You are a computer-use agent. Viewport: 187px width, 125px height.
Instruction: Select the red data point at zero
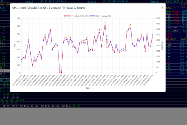61,73
